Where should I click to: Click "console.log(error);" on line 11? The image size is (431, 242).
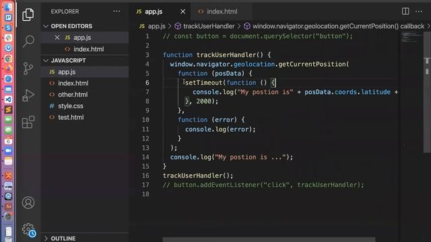pyautogui.click(x=220, y=129)
